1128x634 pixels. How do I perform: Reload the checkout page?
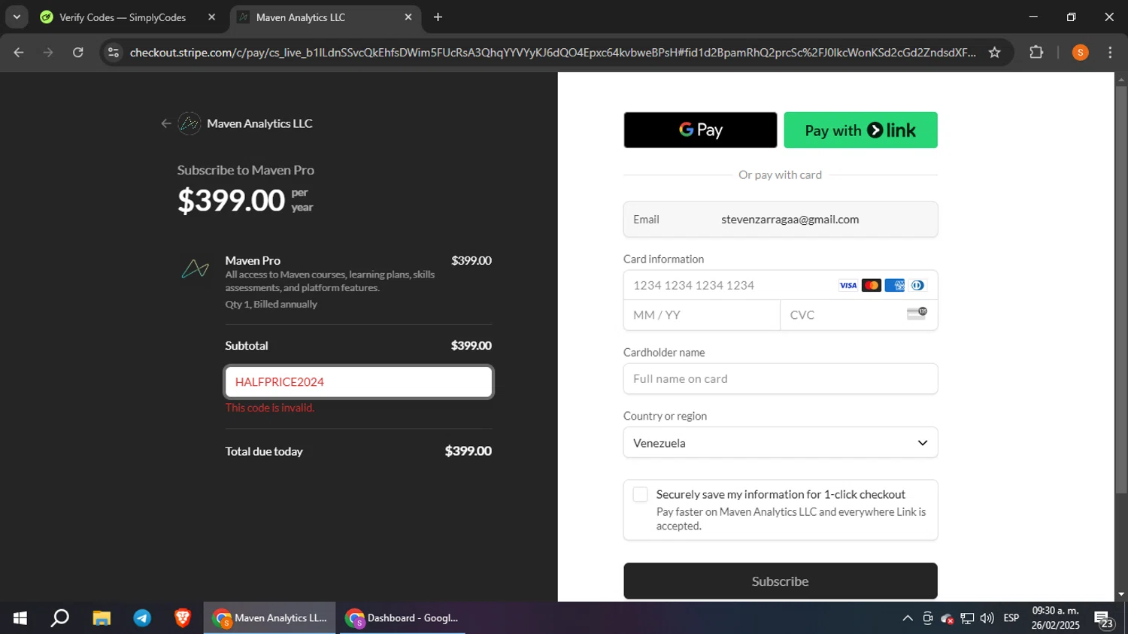(x=78, y=52)
